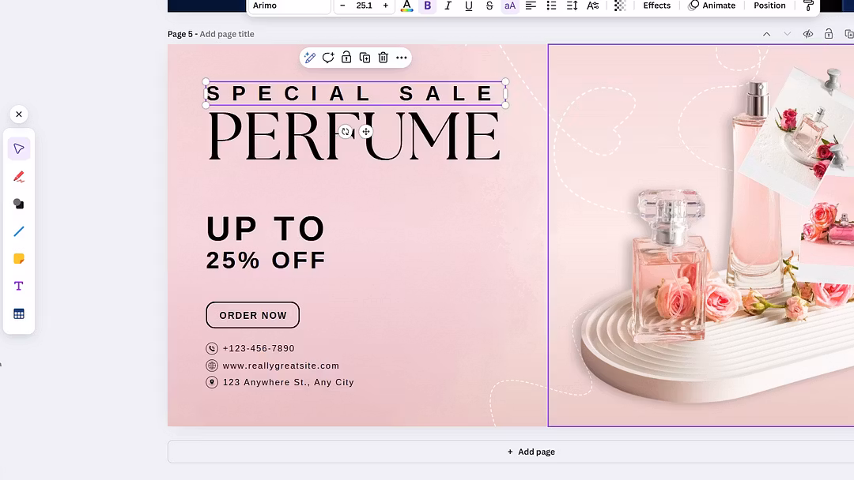Open the transparency checkerboard control
The width and height of the screenshot is (854, 480).
coord(620,6)
